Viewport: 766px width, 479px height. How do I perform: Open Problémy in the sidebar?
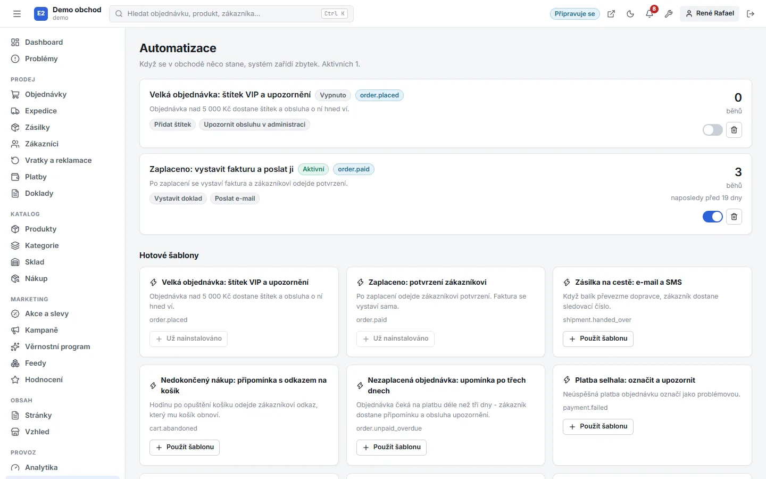[63, 59]
